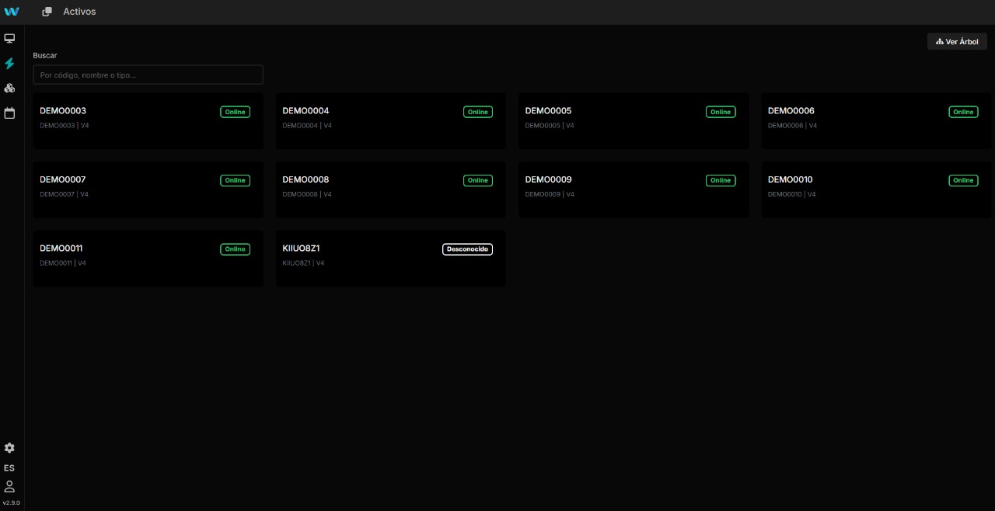Click the Online badge on DEMO0010
This screenshot has height=511, width=995.
pos(963,179)
